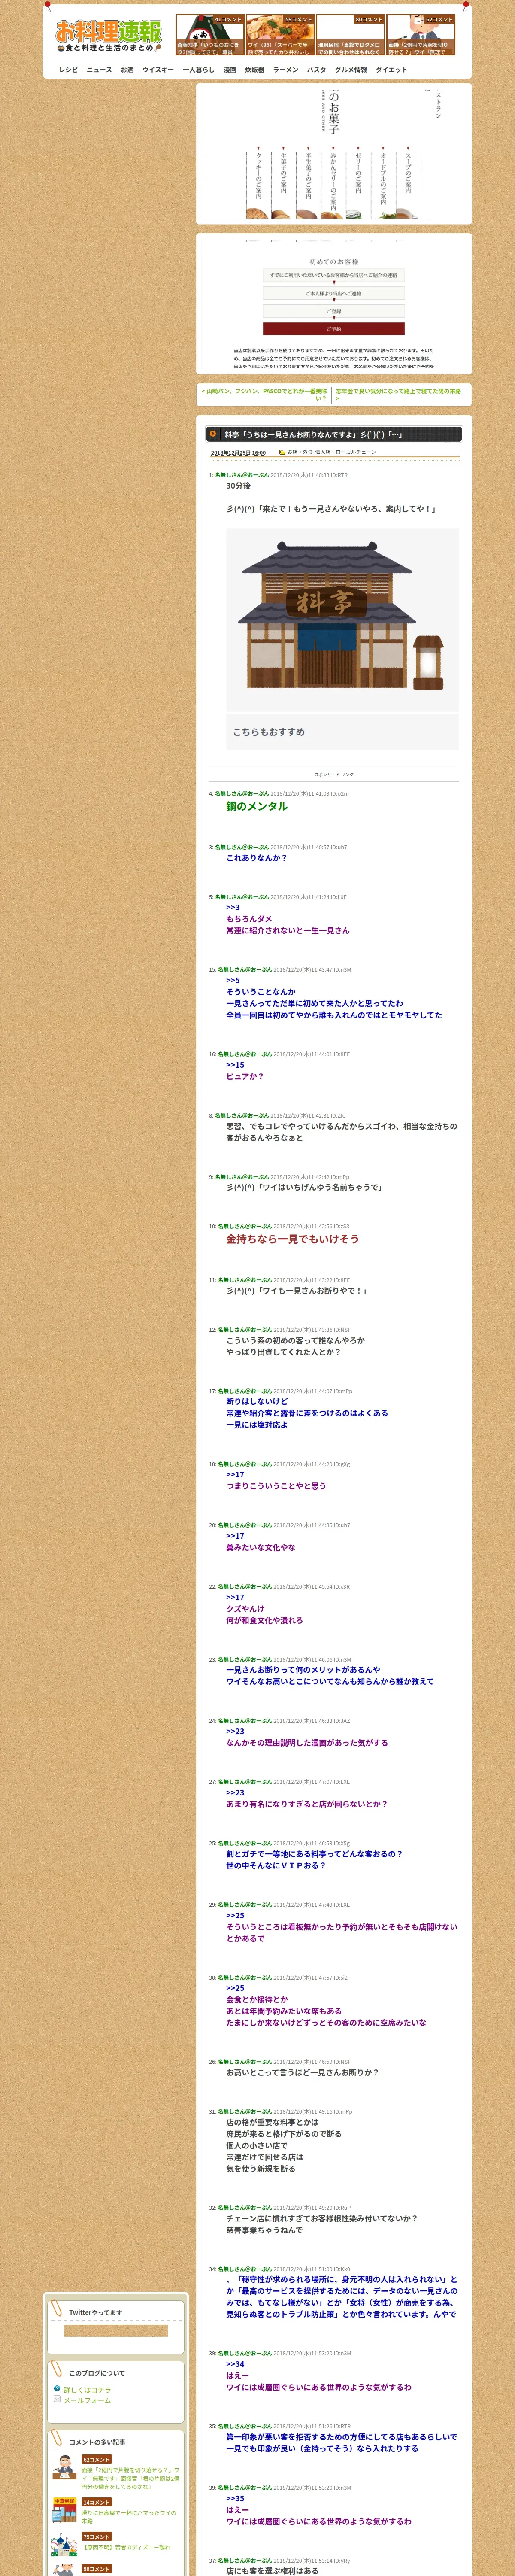This screenshot has height=2576, width=515.
Task: Open next article about 忘年会
Action: point(399,395)
